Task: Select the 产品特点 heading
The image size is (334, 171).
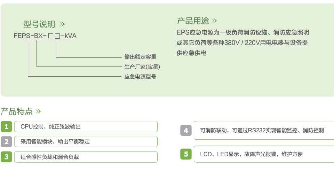Action: 17,111
